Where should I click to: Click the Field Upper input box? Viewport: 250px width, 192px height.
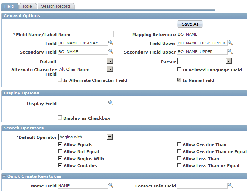click(202, 43)
